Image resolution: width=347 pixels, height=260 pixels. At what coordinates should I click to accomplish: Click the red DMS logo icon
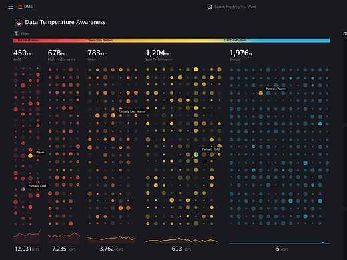point(20,7)
